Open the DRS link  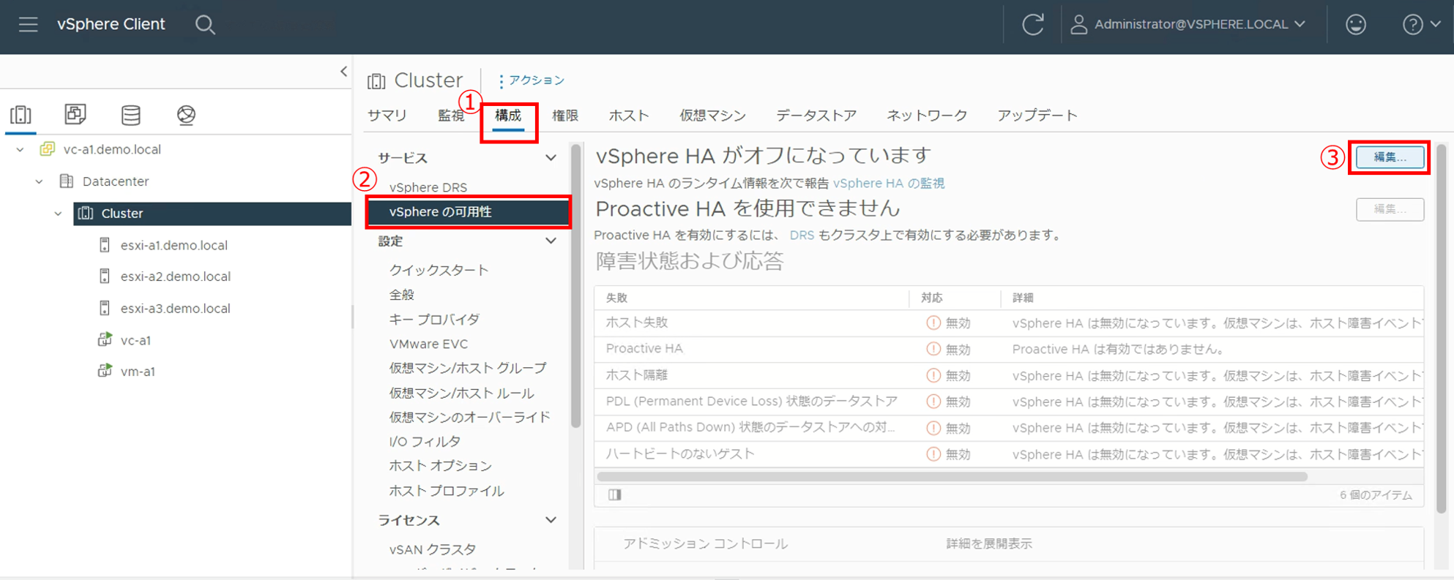click(x=802, y=236)
